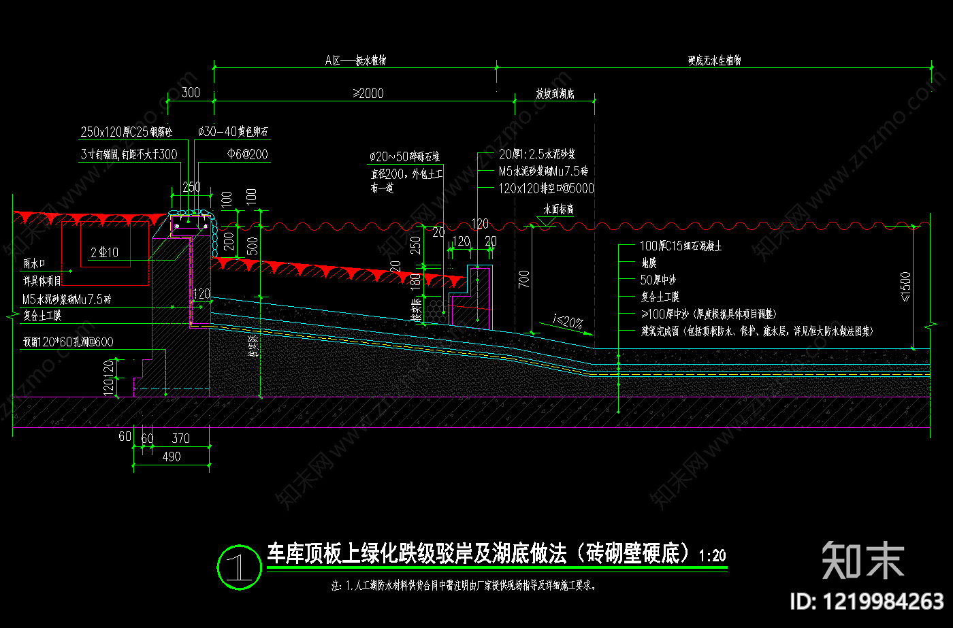Viewport: 953px width, 628px height.
Task: Select the 1:20 scale text
Action: 713,556
